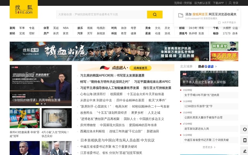Open the 新闻 navigation category
Image resolution: width=248 pixels, height=155 pixels.
[12, 28]
